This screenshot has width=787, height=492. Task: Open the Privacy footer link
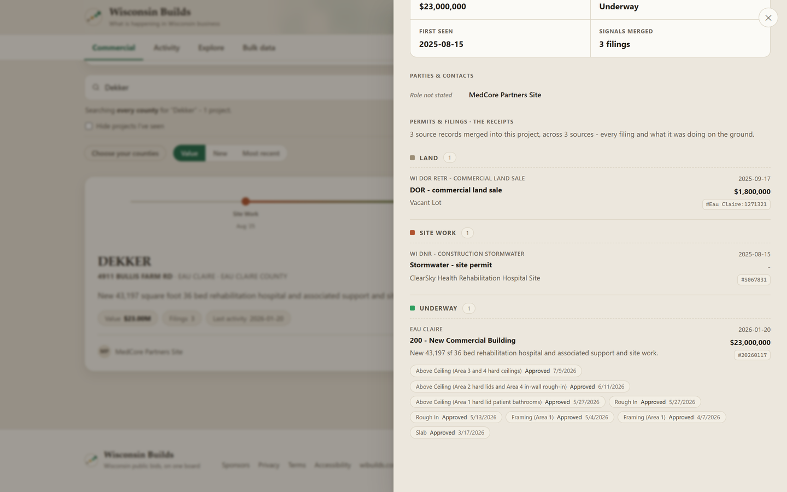coord(268,465)
